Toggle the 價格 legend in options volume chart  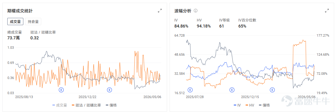click(x=111, y=105)
